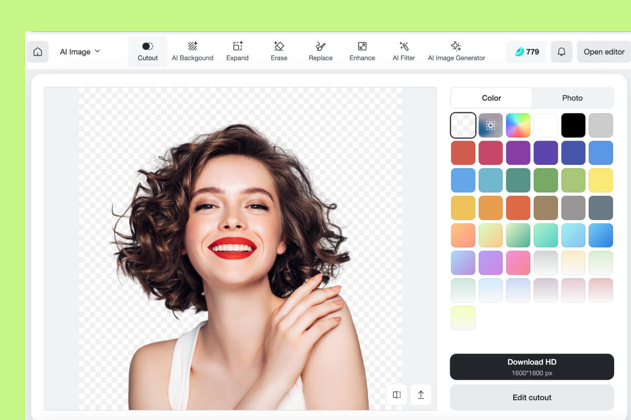The width and height of the screenshot is (631, 420).
Task: Apply the lavender purple gradient swatch
Action: (x=491, y=263)
